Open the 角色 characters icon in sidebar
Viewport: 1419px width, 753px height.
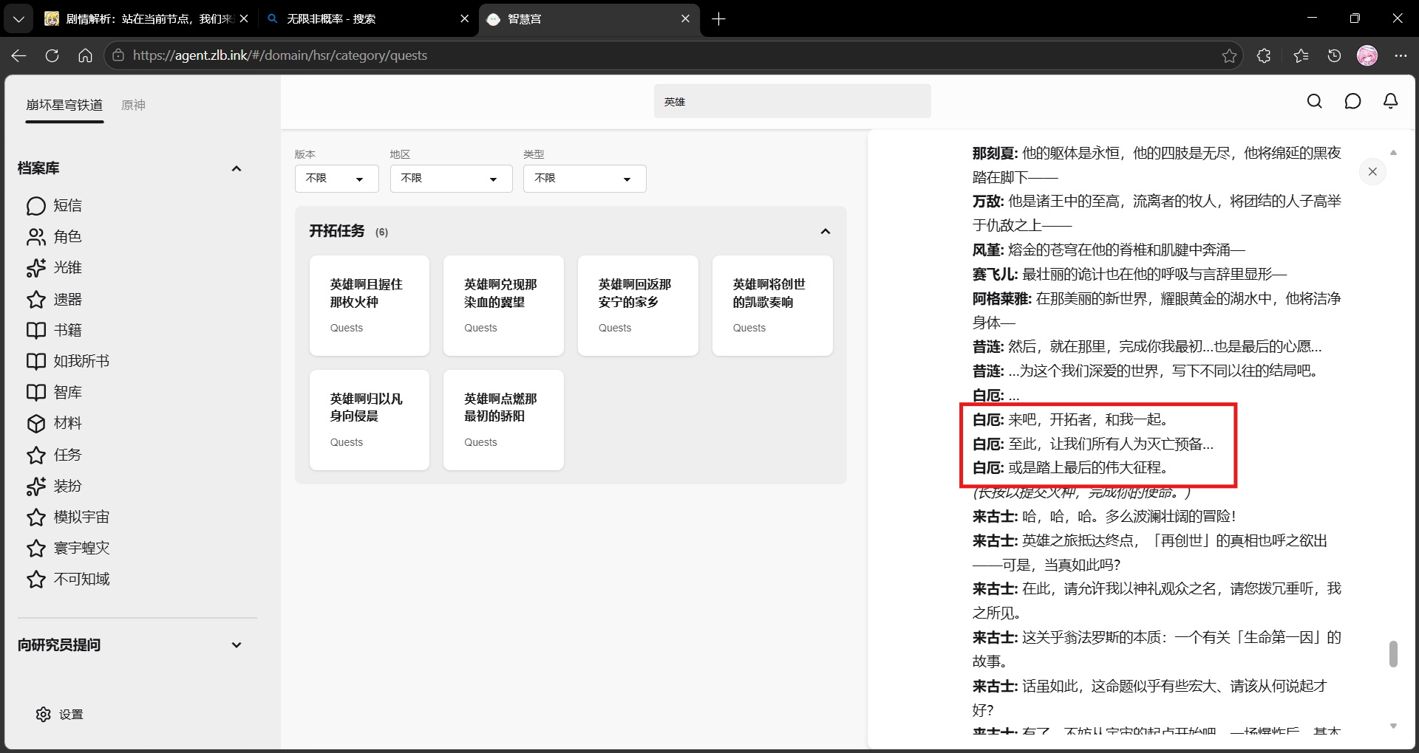pos(36,237)
